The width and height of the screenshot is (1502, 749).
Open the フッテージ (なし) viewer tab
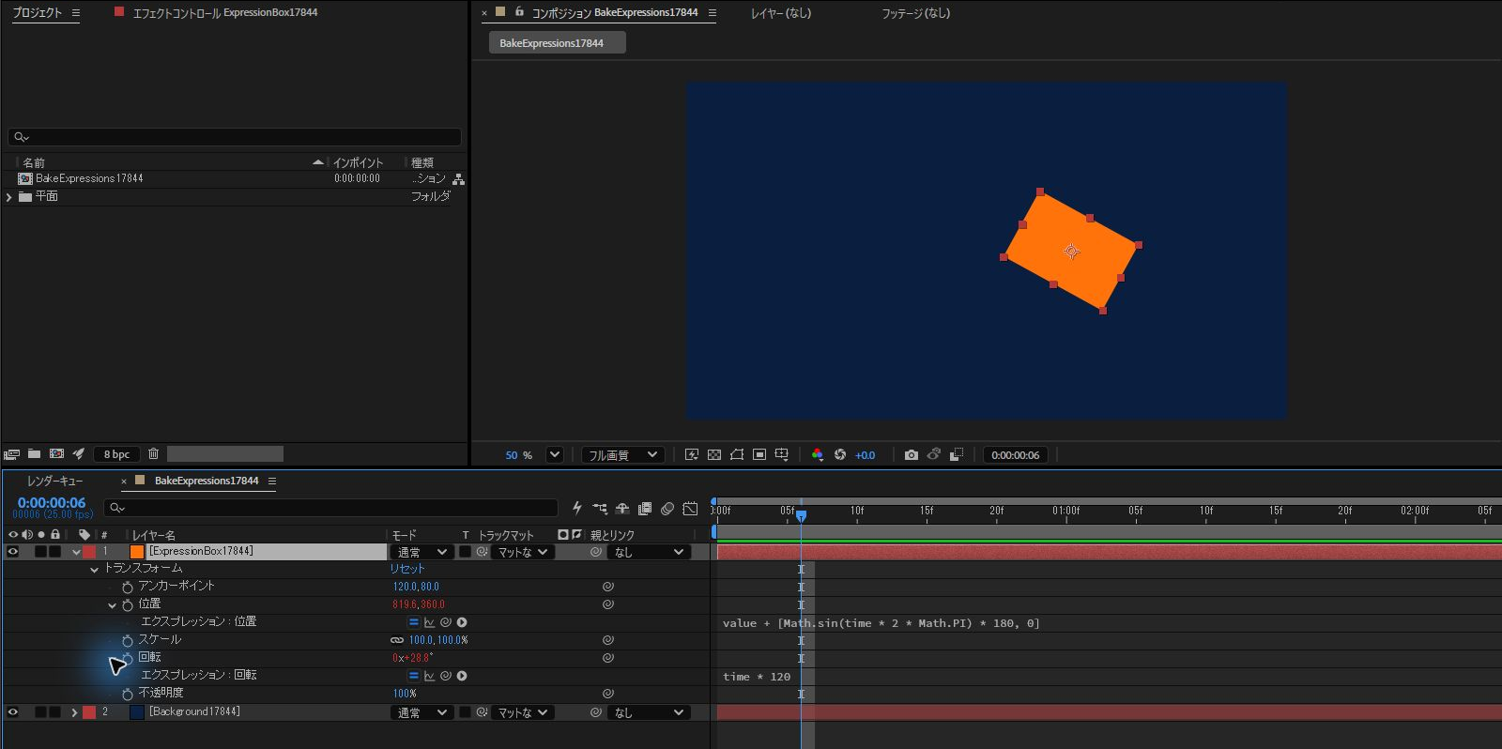click(915, 13)
